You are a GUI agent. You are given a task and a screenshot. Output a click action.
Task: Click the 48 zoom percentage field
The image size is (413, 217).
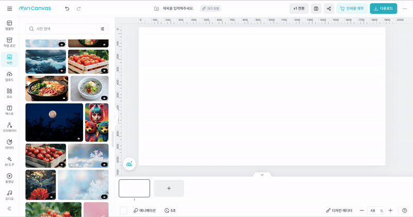[x=376, y=210]
